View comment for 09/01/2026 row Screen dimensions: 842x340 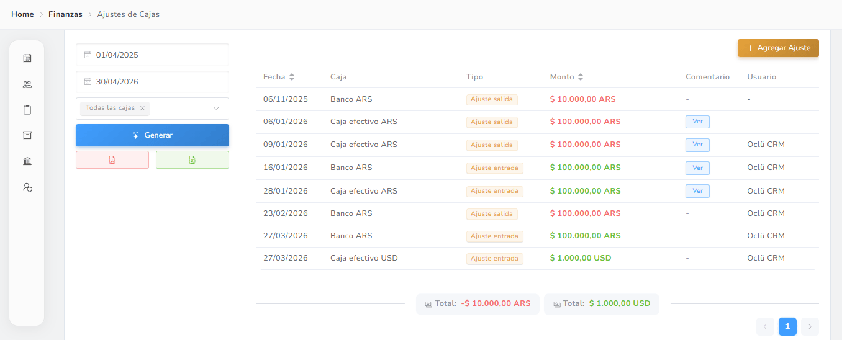click(x=697, y=145)
